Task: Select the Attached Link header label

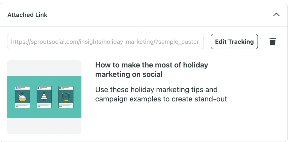Action: (x=27, y=15)
